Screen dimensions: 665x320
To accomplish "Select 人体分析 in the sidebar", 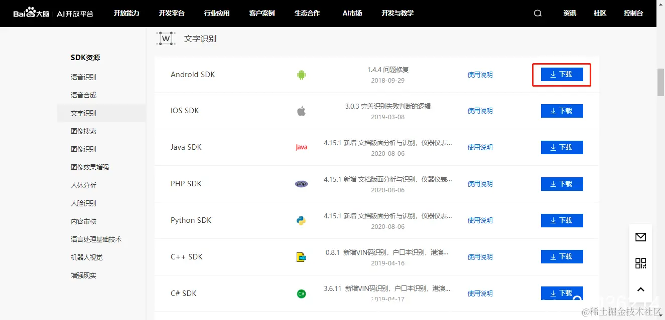I will click(x=83, y=185).
